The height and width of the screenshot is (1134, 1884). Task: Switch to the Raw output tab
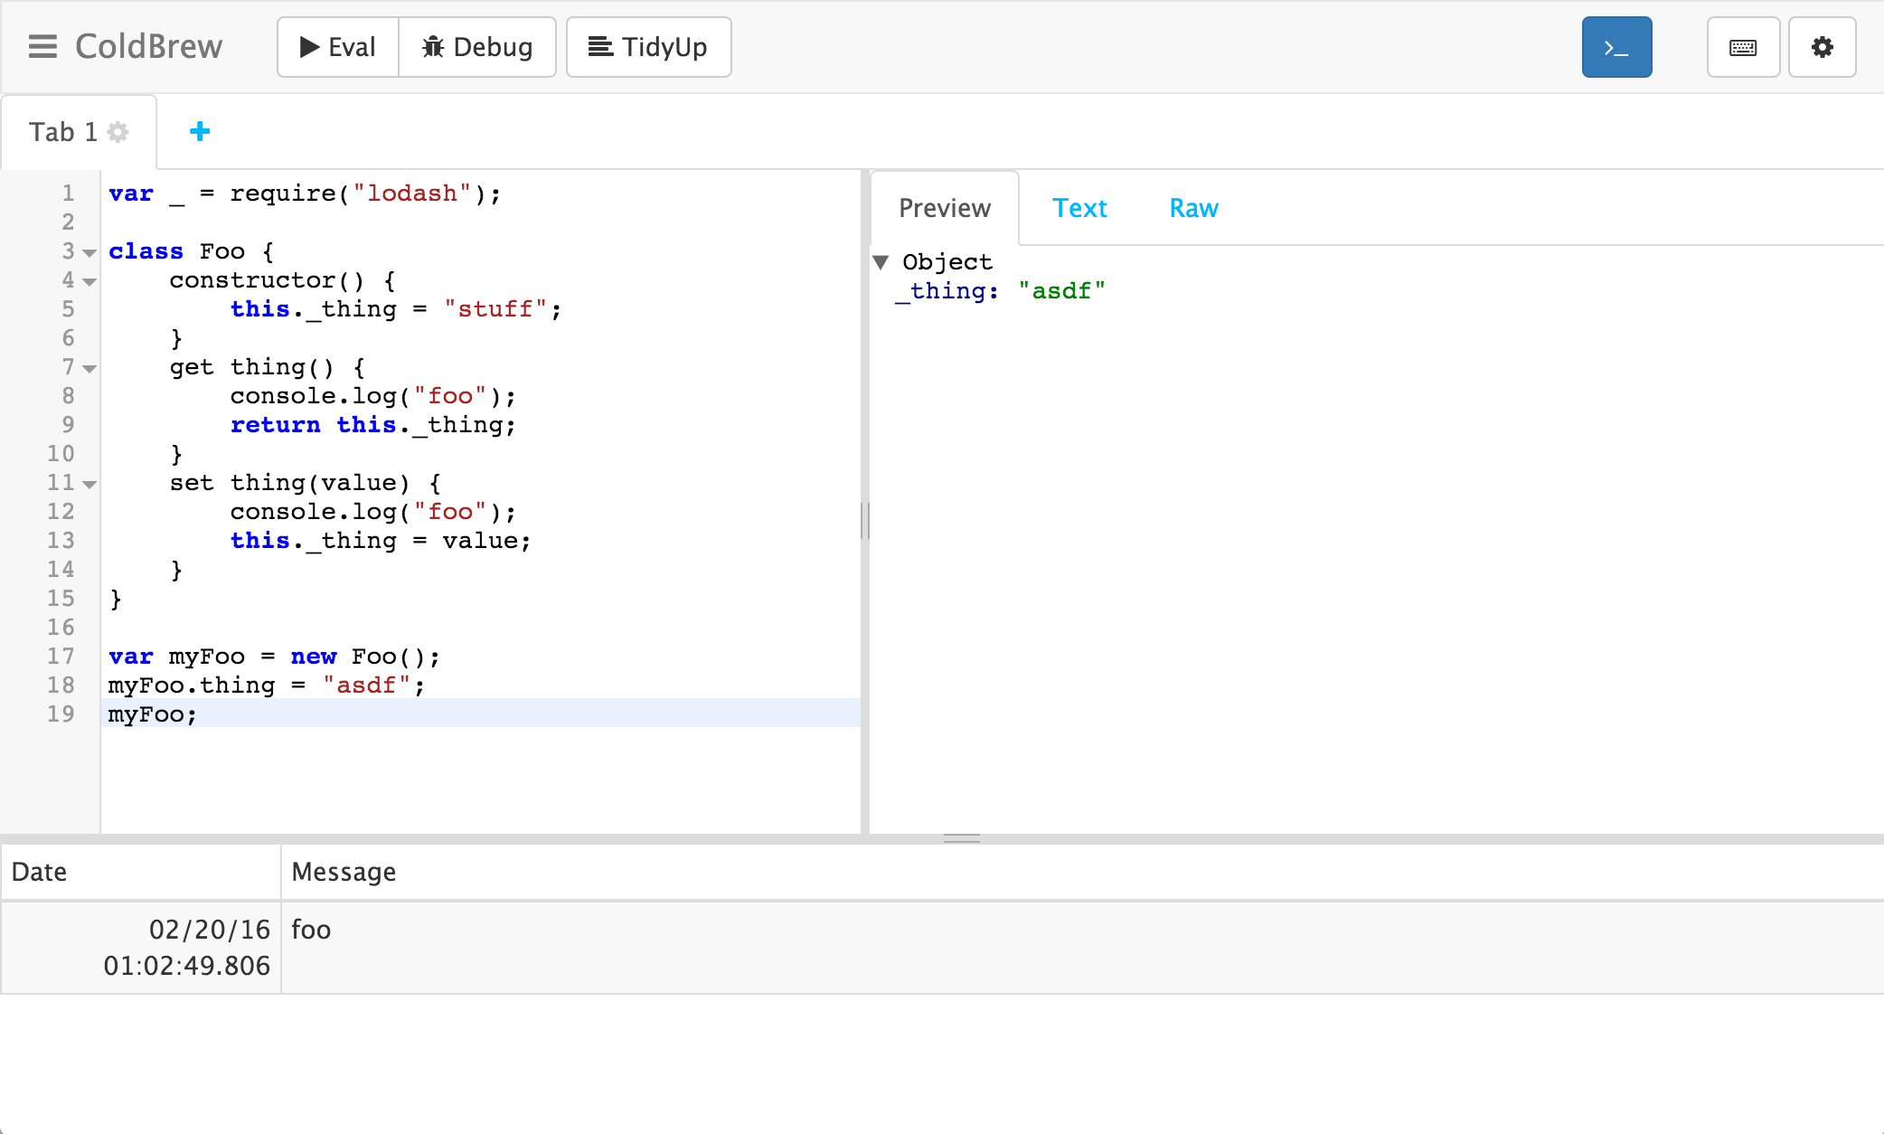(x=1193, y=209)
